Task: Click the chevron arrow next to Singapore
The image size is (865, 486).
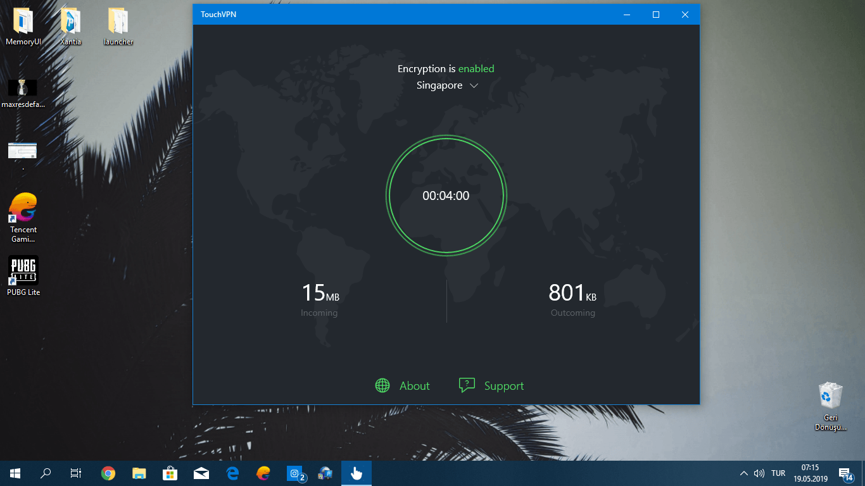Action: pos(474,86)
